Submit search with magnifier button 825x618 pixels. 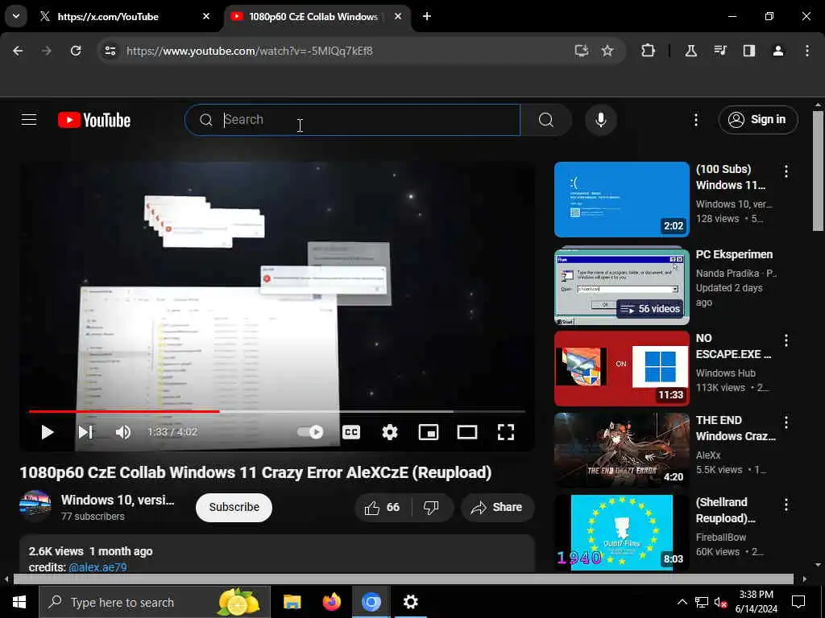546,120
